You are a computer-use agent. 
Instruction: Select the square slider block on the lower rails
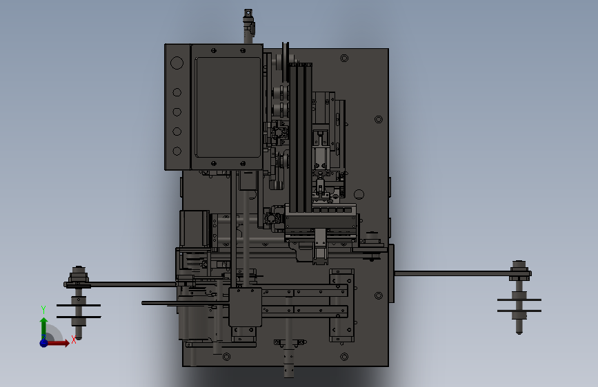coord(246,307)
